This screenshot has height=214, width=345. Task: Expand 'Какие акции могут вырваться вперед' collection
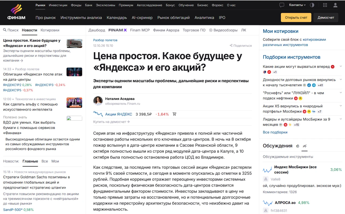click(x=341, y=66)
